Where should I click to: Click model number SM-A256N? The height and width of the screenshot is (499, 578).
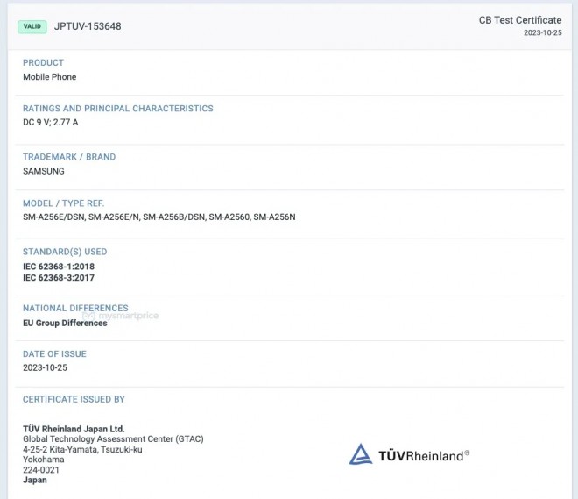274,217
